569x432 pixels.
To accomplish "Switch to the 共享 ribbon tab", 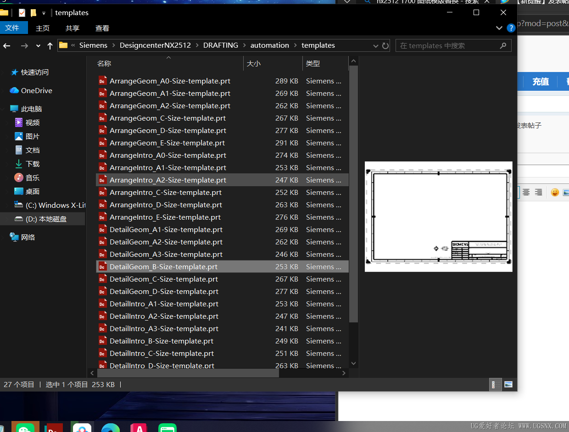I will point(72,28).
